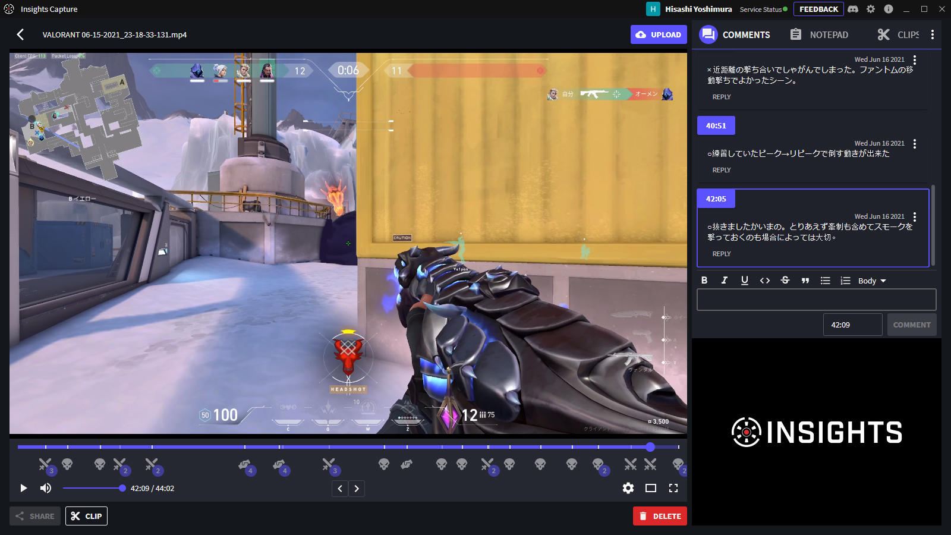The width and height of the screenshot is (951, 535).
Task: Toggle strikethrough formatting
Action: [x=785, y=281]
